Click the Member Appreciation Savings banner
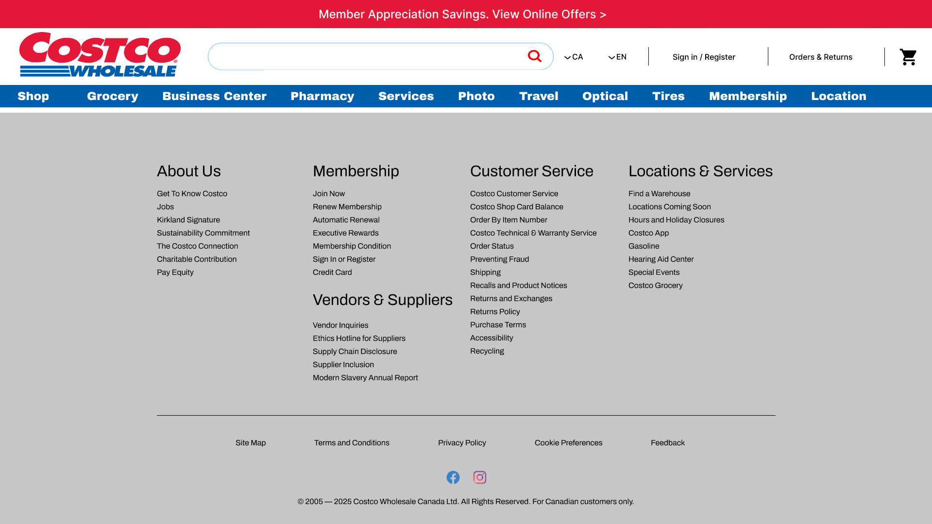This screenshot has width=932, height=524. (x=462, y=14)
